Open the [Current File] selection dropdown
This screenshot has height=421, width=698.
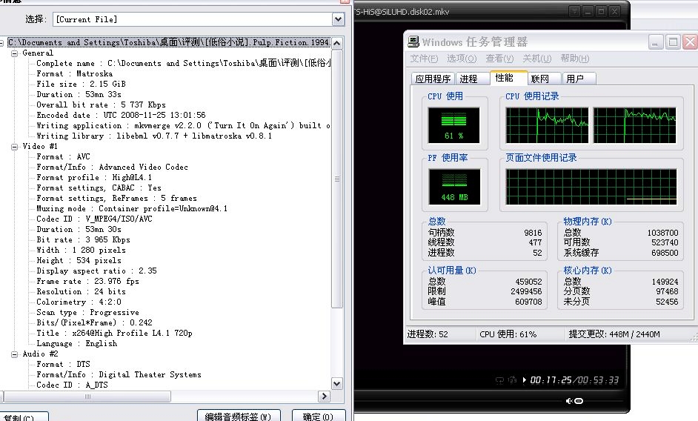pyautogui.click(x=338, y=19)
